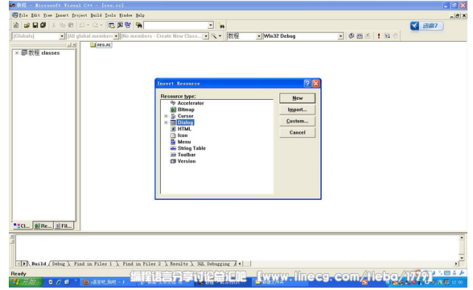473x290 pixels.
Task: Click the WizardBar wand action icon
Action: coord(214,36)
